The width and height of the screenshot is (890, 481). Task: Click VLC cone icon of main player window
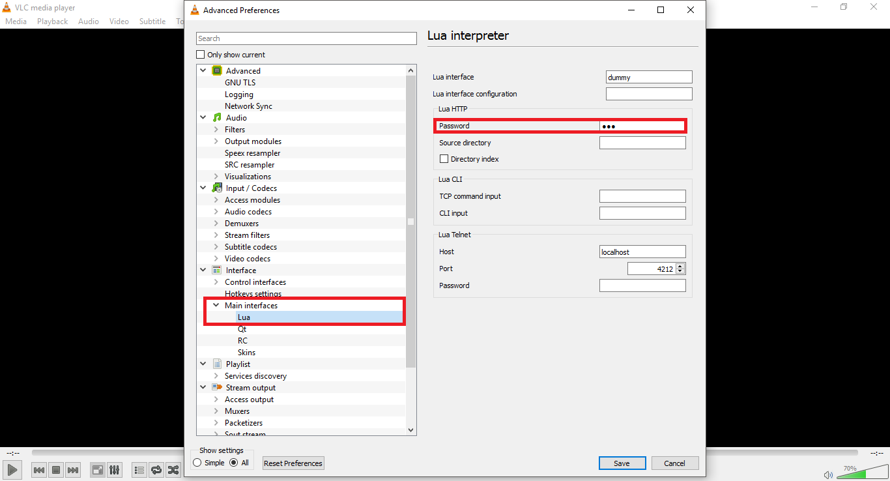pyautogui.click(x=7, y=7)
